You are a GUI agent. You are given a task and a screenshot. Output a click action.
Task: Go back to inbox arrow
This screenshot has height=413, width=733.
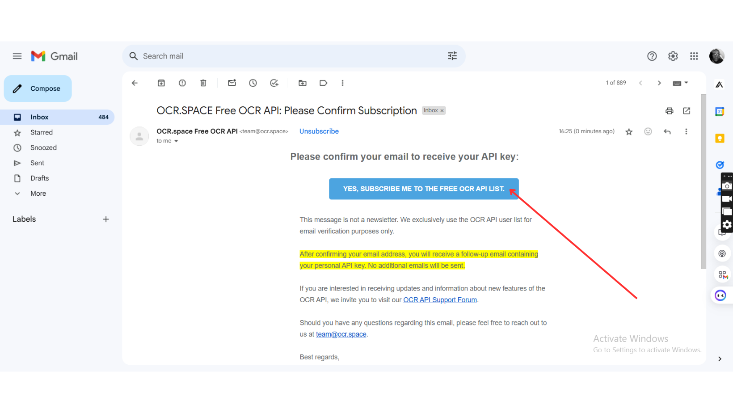pos(135,83)
